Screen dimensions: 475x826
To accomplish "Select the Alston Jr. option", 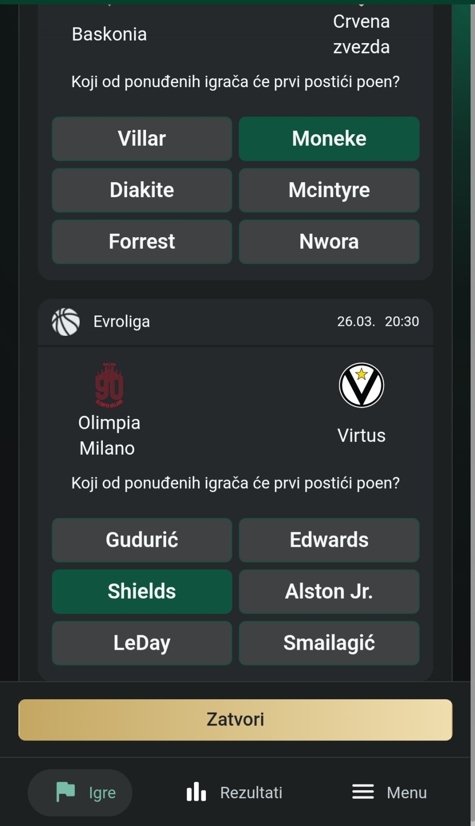I will (x=329, y=591).
